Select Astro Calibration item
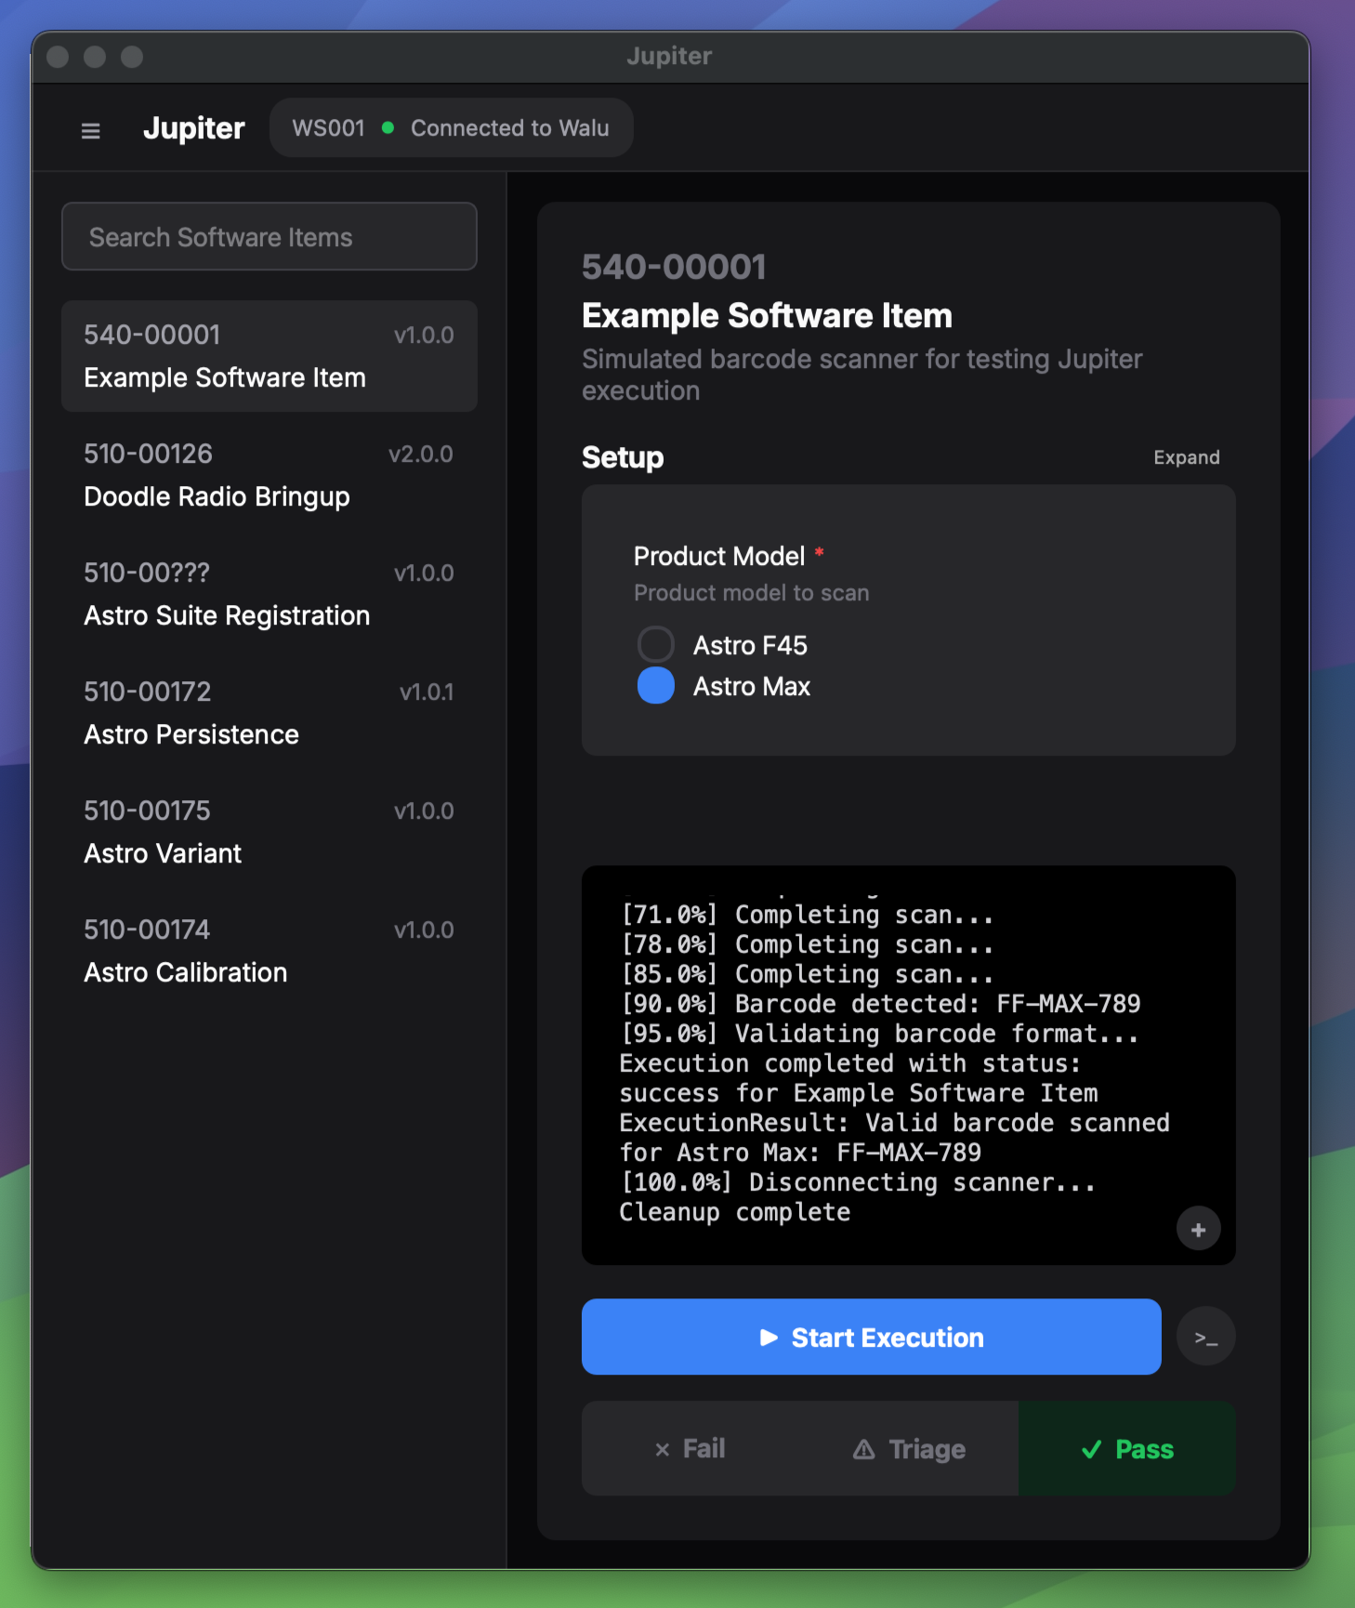This screenshot has width=1355, height=1608. [x=270, y=951]
